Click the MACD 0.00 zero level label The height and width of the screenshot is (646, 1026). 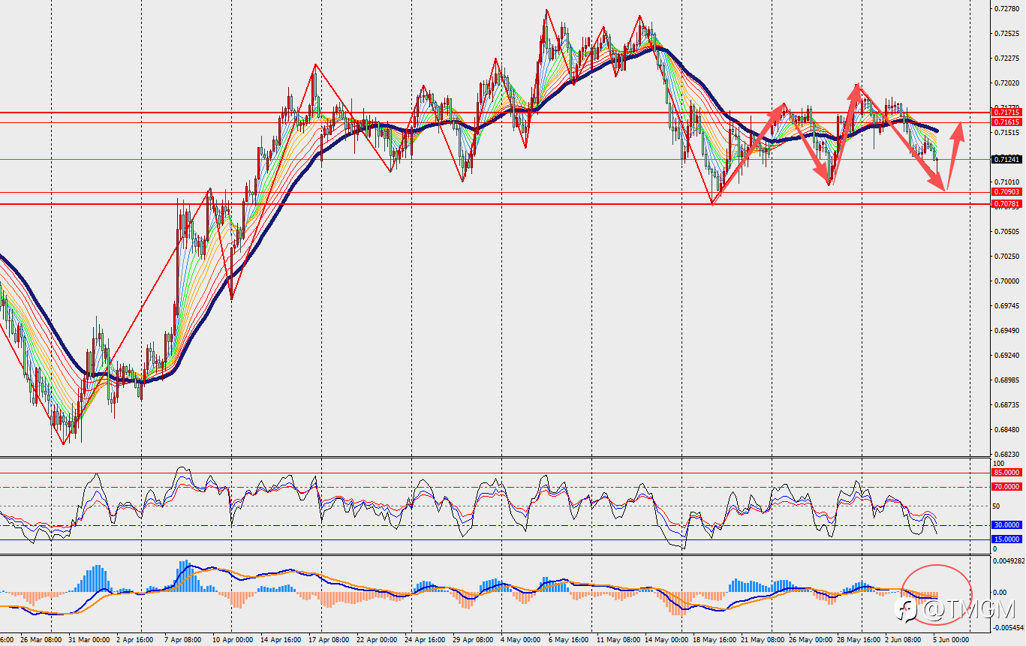pos(1000,593)
